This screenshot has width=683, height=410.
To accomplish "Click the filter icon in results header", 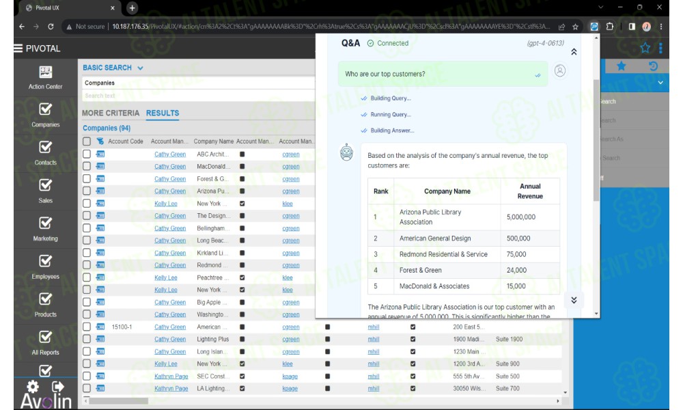I will [x=100, y=141].
